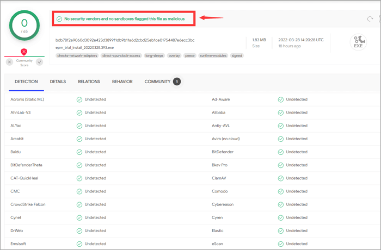The height and width of the screenshot is (250, 381).
Task: Click the detection score circle 0/65
Action: (24, 27)
